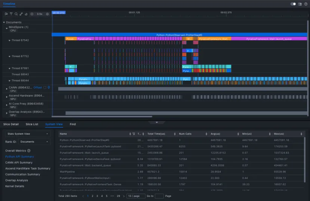Click the magnifier search icon in timeline toolbar
The height and width of the screenshot is (201, 310).
coord(16,14)
